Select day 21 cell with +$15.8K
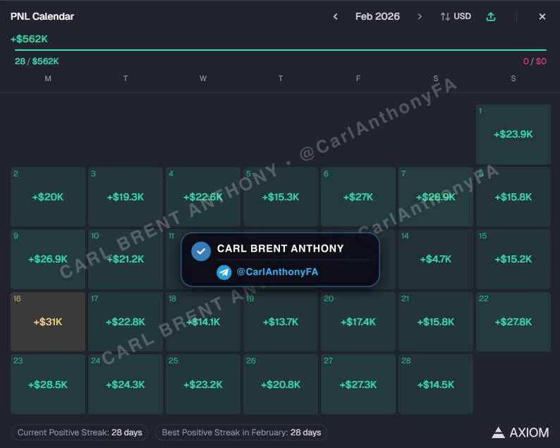 (x=436, y=322)
